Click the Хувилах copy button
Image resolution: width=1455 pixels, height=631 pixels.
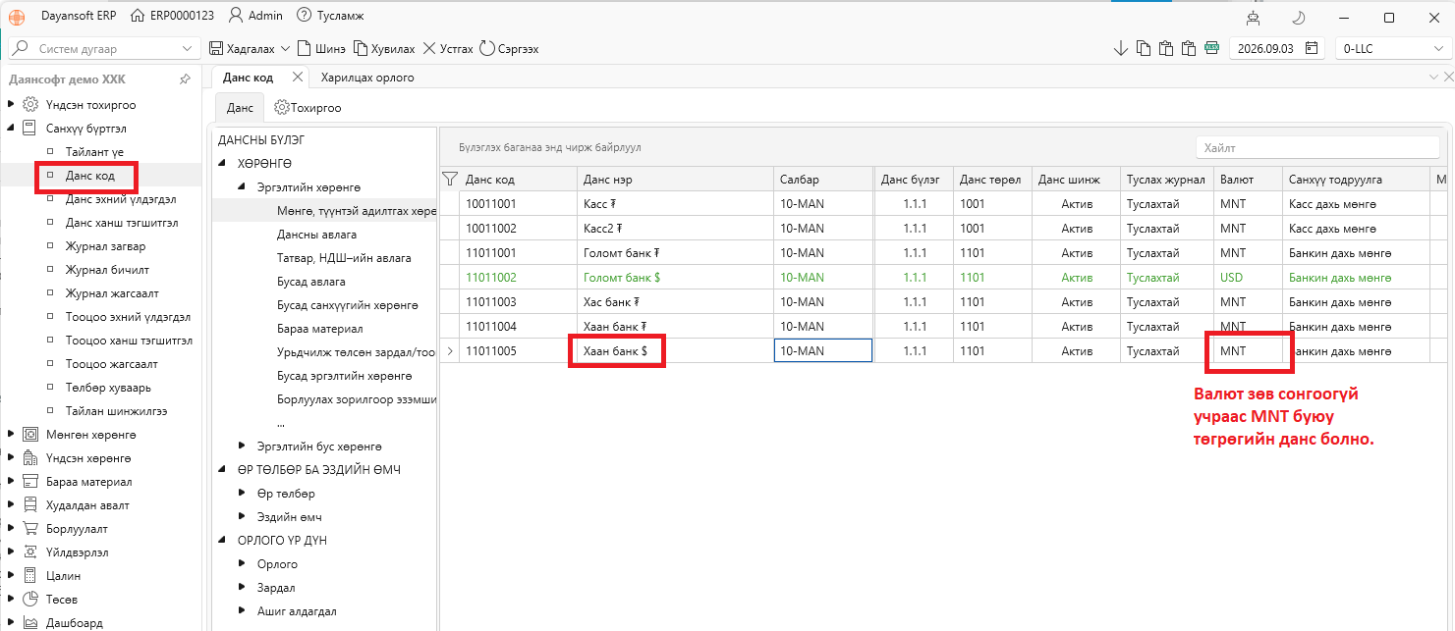point(384,48)
